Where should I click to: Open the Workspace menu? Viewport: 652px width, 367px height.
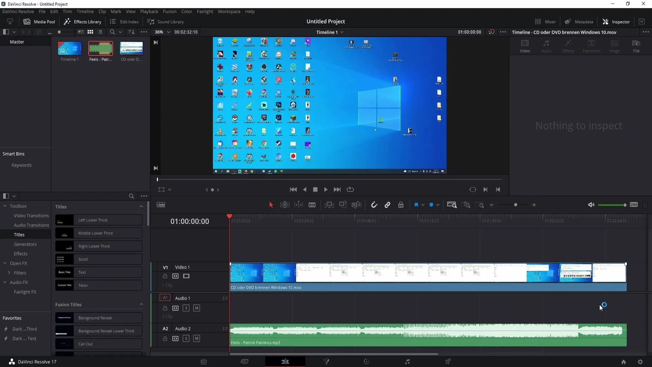point(229,11)
